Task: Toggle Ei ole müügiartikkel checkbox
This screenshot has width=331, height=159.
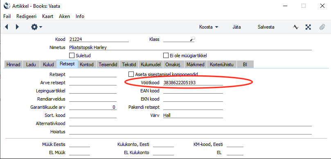Action: pos(166,56)
